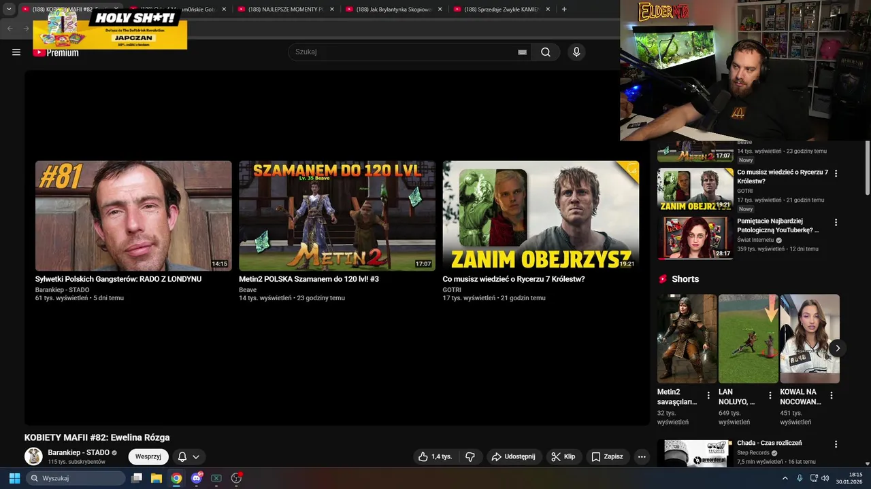Image resolution: width=871 pixels, height=489 pixels.
Task: Open File Explorer from the taskbar
Action: pos(157,478)
